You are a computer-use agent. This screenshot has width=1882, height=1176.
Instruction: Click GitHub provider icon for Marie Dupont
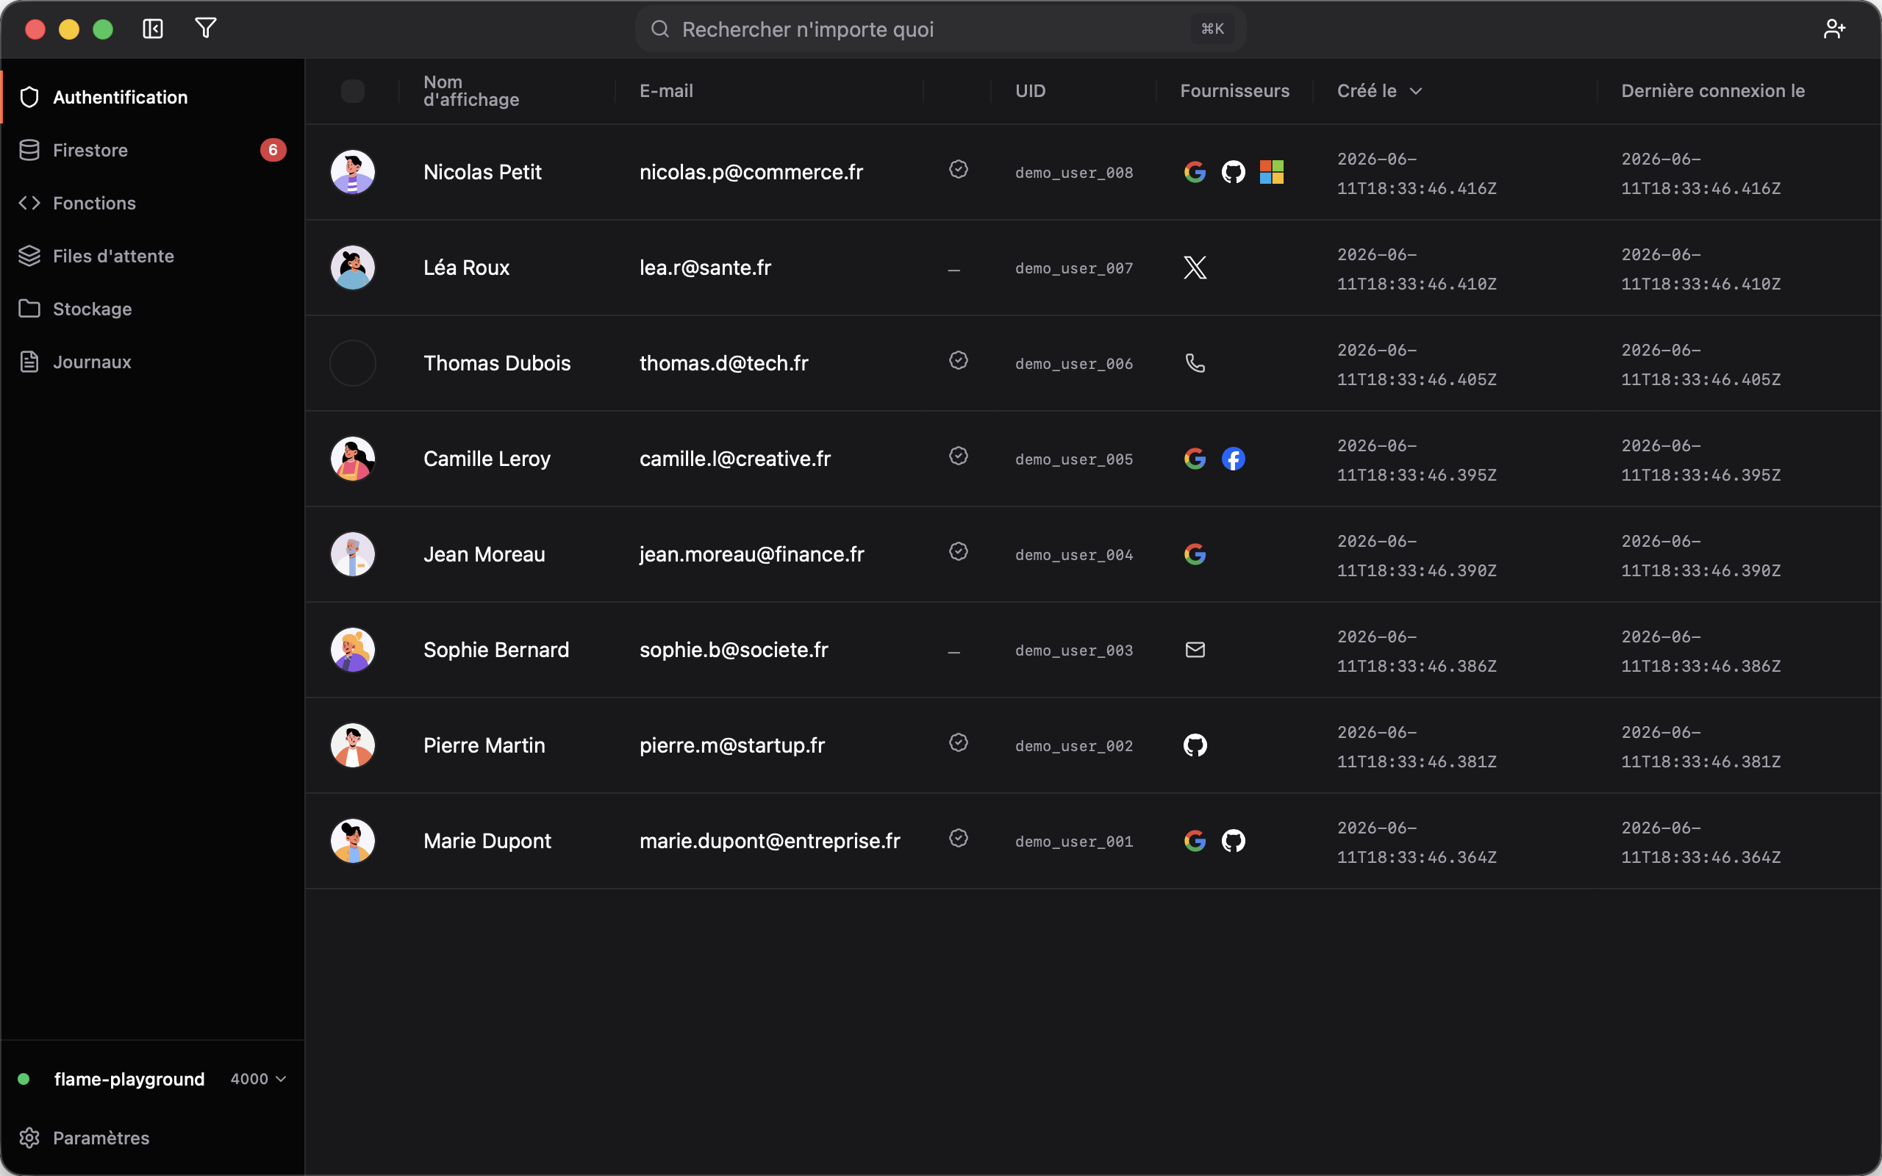(x=1234, y=841)
